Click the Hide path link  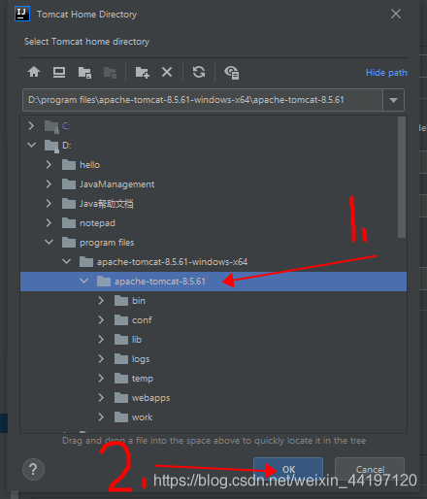point(386,73)
